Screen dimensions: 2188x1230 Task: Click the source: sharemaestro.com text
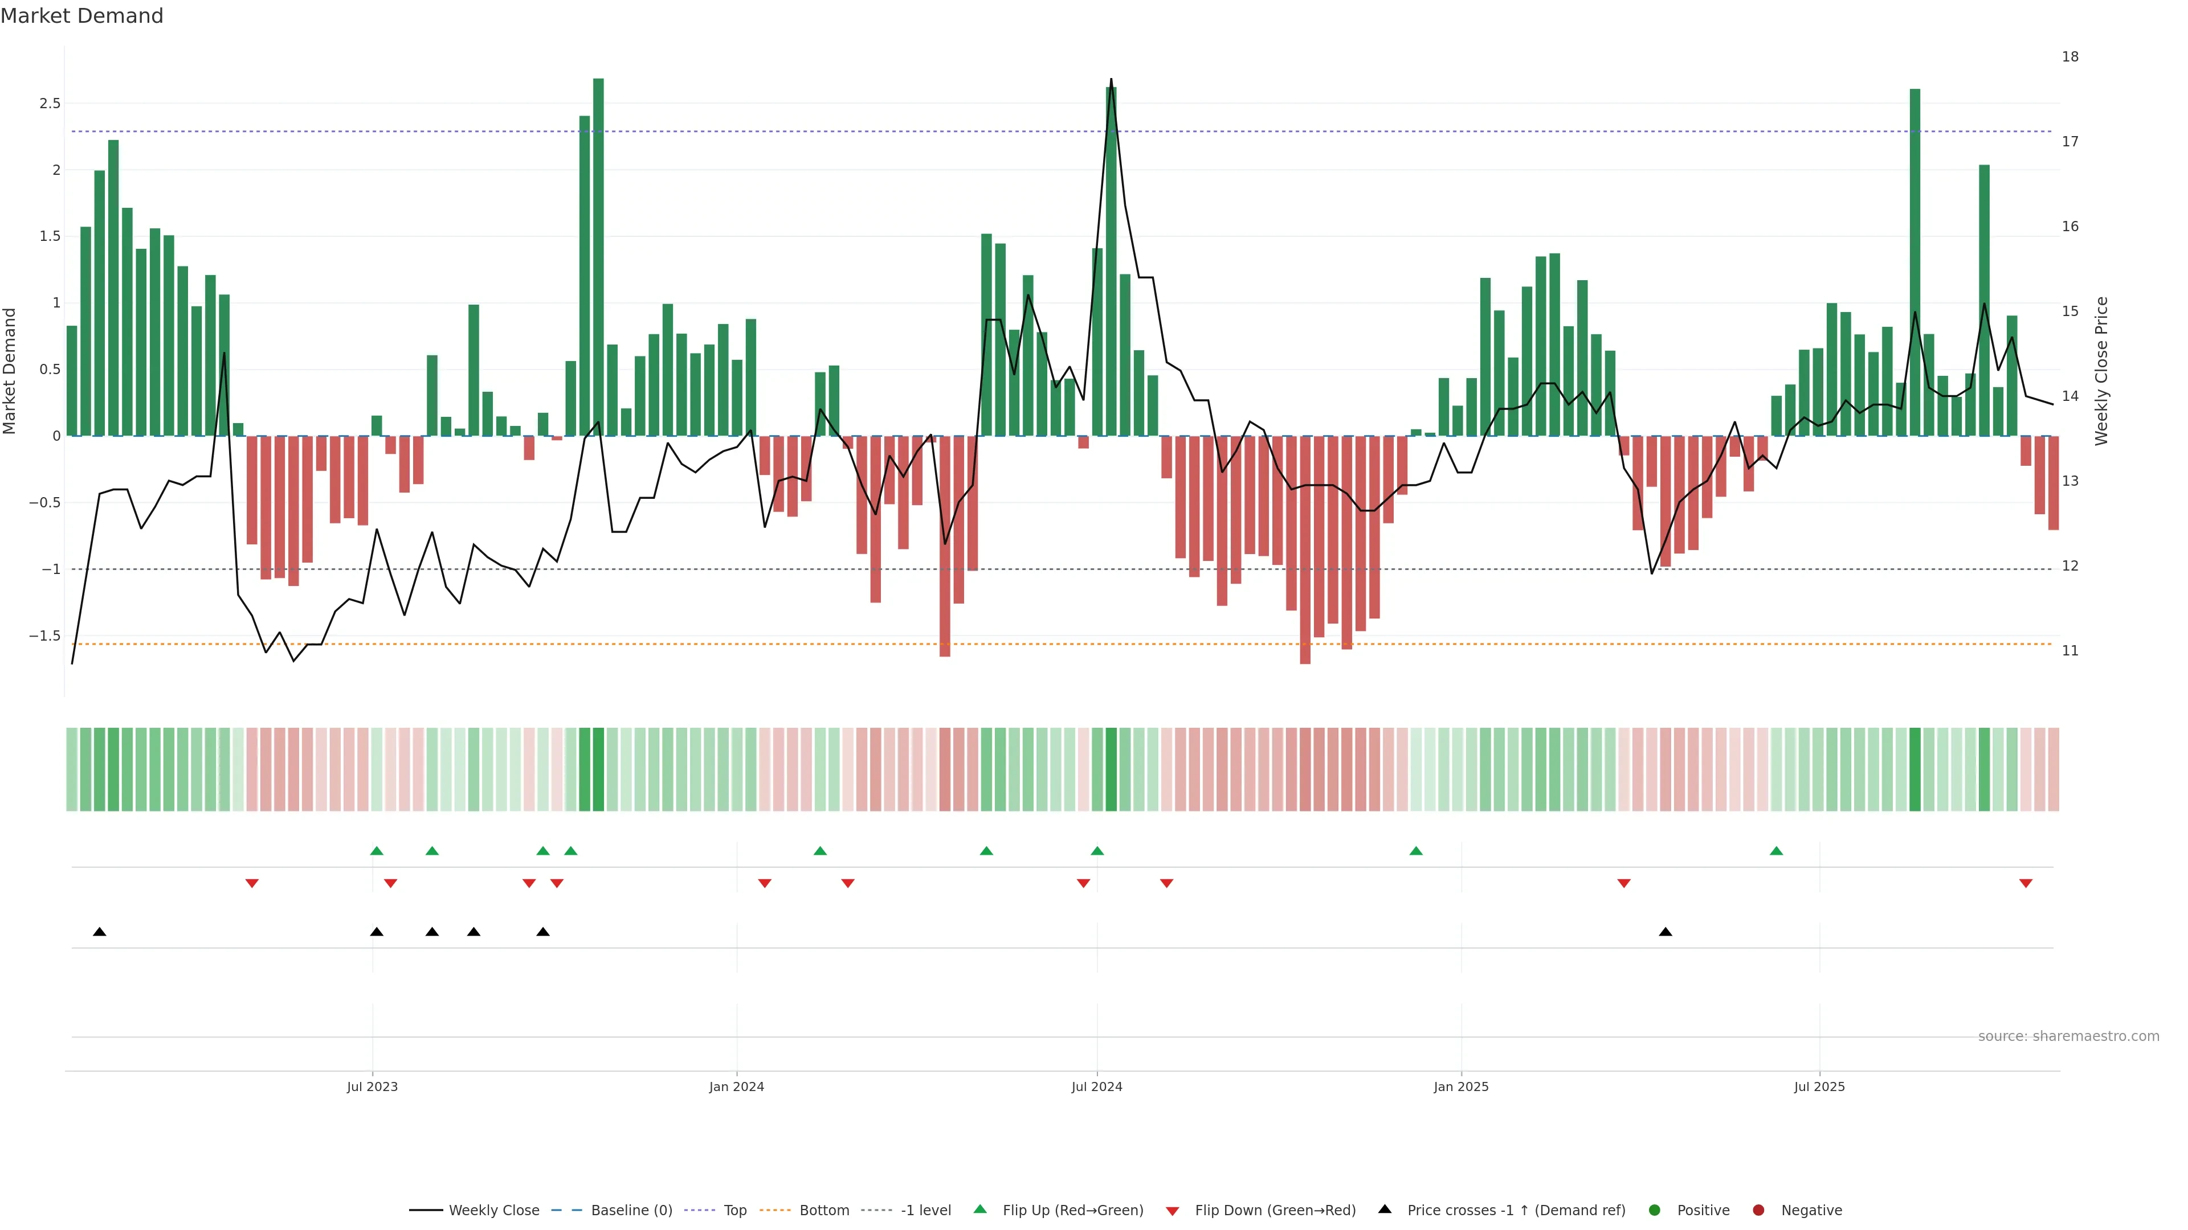2068,1036
